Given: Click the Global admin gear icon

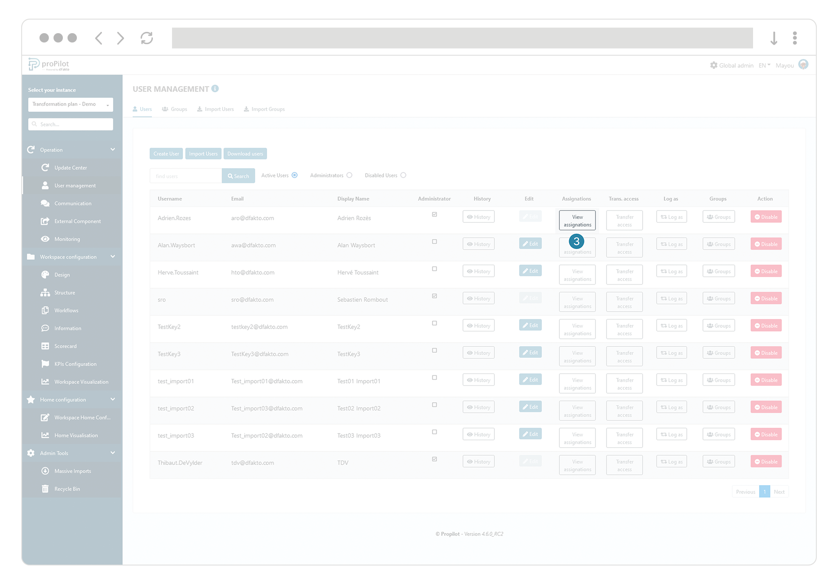Looking at the screenshot, I should tap(714, 65).
